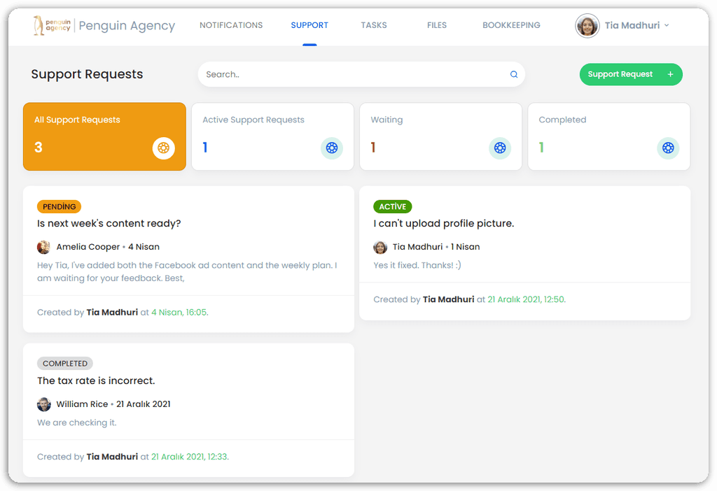Viewport: 717px width, 491px height.
Task: Open the Notifications tab
Action: pyautogui.click(x=231, y=25)
